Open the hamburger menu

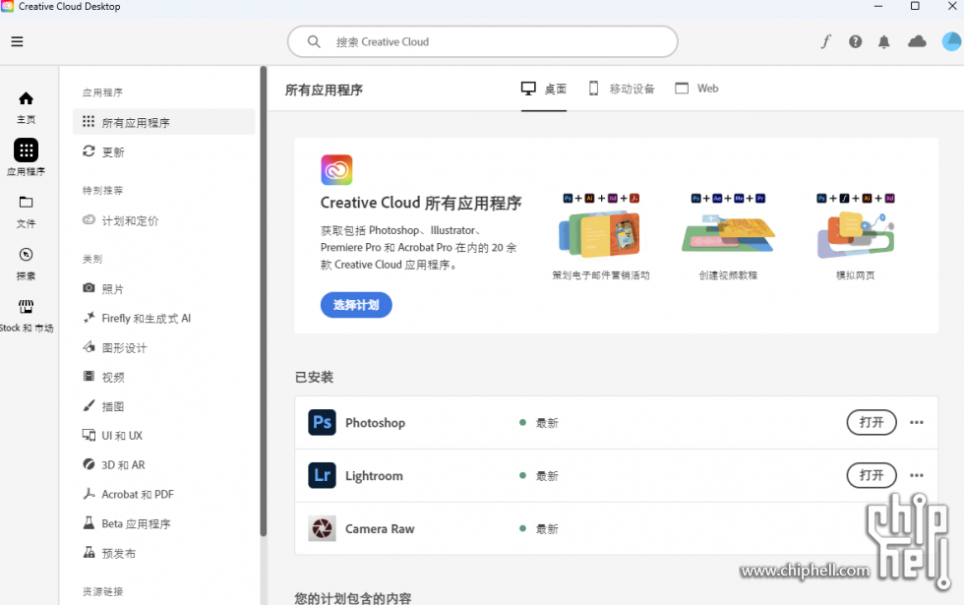pos(18,41)
